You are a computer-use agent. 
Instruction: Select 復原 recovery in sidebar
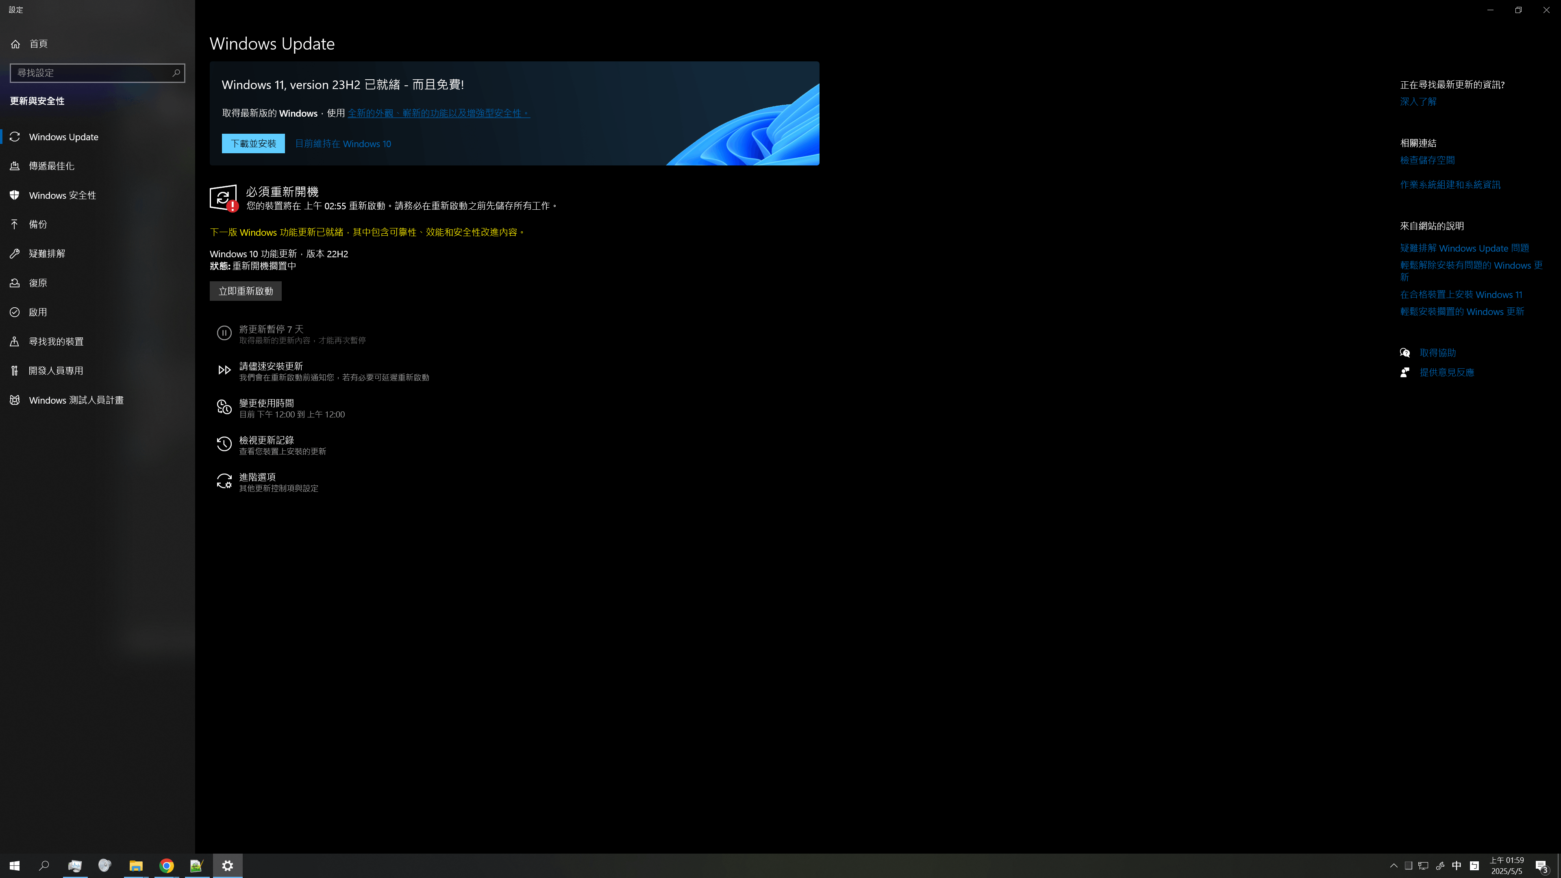(37, 283)
